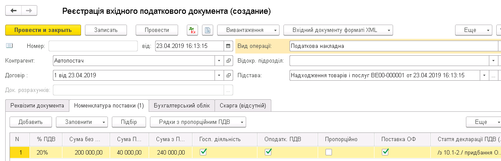Select the 240 000,00 sum with VAT cell

pos(170,152)
